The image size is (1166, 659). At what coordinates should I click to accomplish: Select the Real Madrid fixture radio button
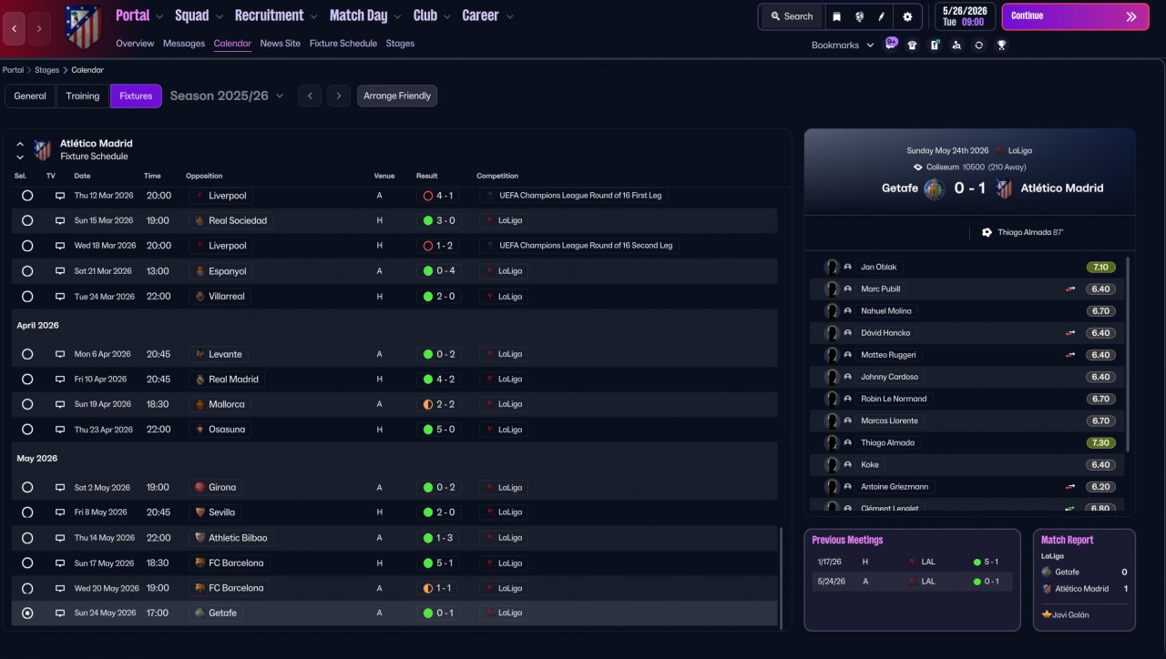coord(27,380)
